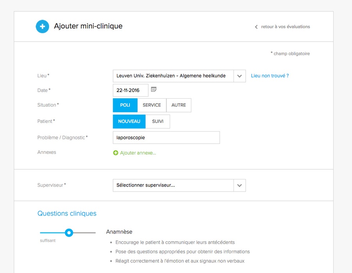Set patient type to NOUVEAU
Image resolution: width=352 pixels, height=273 pixels.
[x=129, y=121]
